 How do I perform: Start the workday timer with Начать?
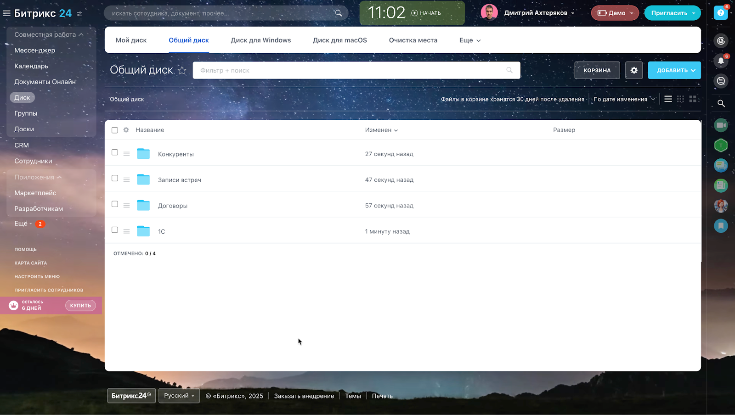426,13
